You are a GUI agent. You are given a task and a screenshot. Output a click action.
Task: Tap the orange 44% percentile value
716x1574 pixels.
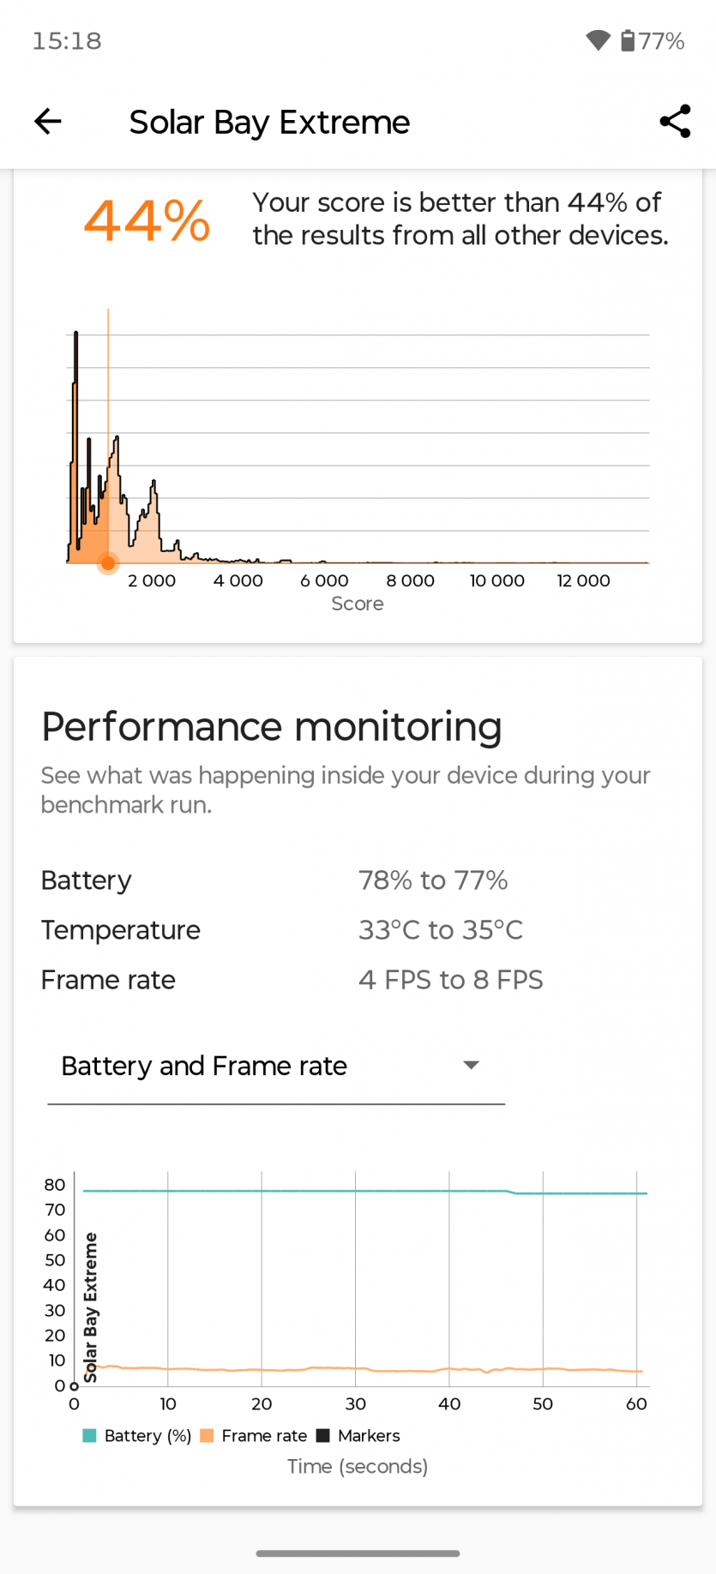147,220
